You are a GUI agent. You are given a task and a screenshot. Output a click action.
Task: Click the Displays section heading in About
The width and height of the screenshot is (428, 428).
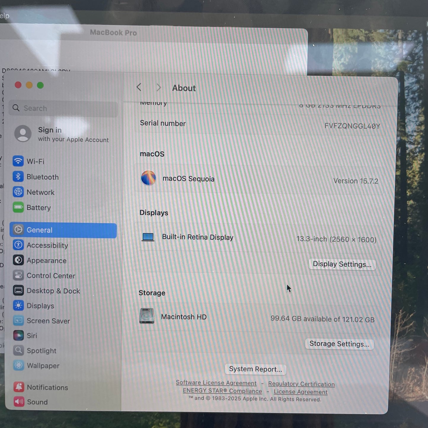click(154, 213)
